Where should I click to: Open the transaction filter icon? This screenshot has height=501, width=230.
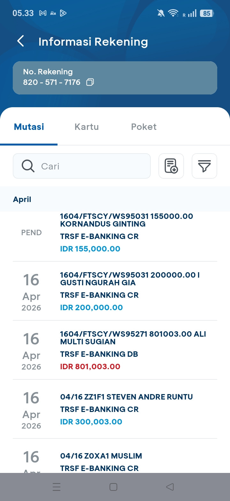(x=204, y=166)
